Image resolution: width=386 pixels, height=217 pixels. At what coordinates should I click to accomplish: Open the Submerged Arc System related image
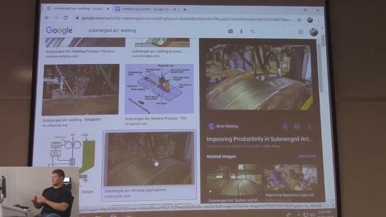(234, 180)
